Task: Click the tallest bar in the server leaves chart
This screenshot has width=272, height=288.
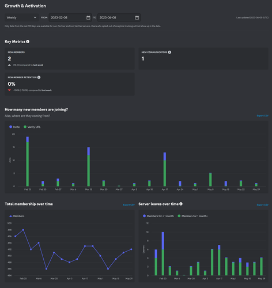Action: click(163, 253)
